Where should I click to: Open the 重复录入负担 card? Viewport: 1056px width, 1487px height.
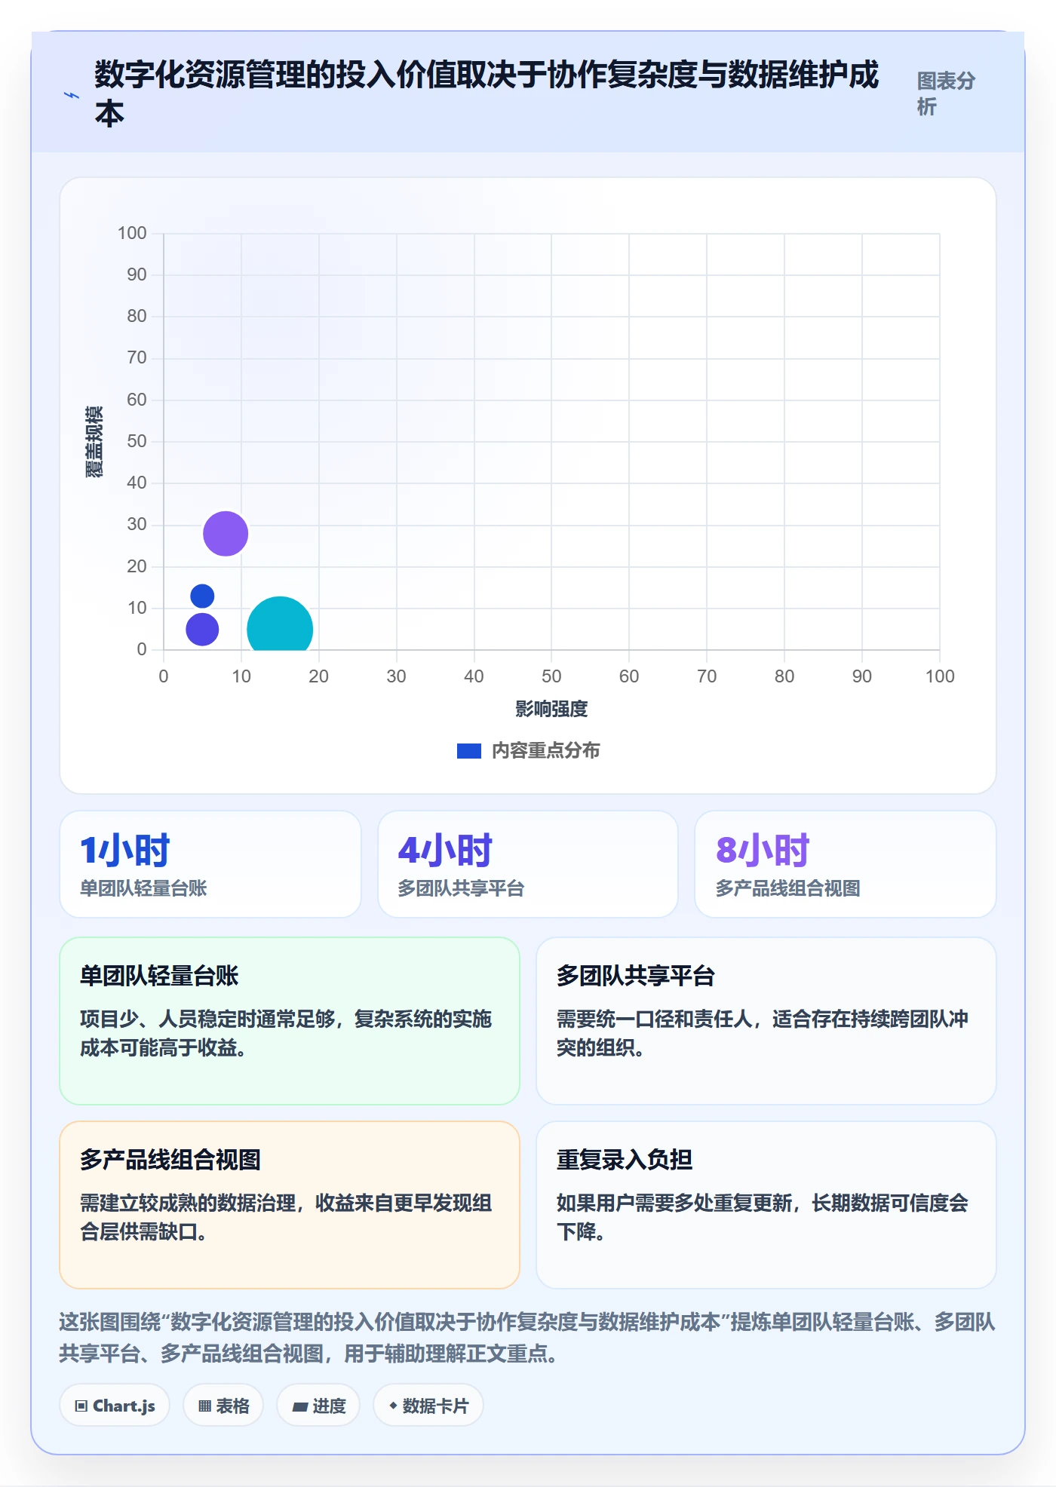point(766,1205)
